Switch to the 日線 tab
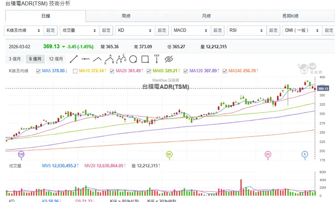This screenshot has width=335, height=202. click(x=46, y=16)
